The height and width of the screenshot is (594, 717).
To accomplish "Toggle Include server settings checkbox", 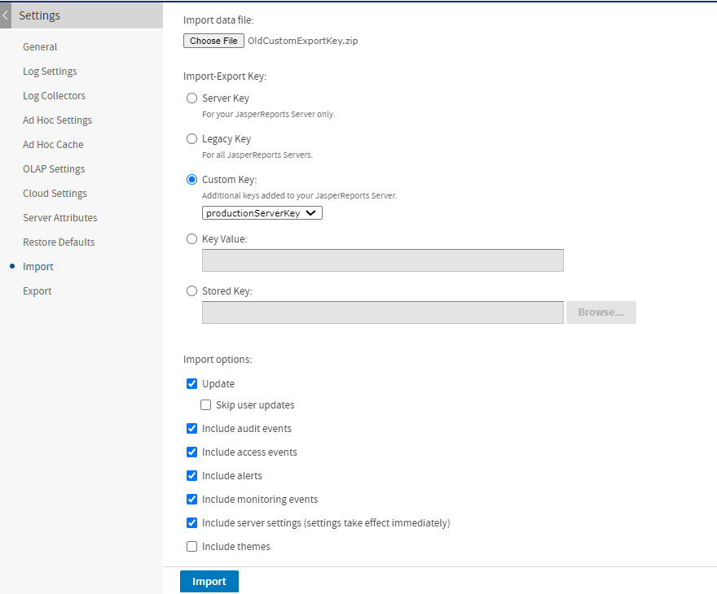I will [191, 522].
